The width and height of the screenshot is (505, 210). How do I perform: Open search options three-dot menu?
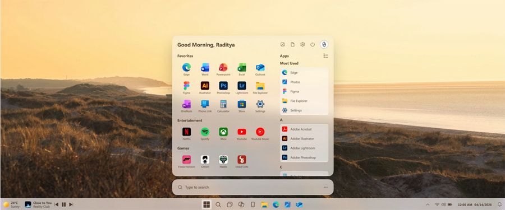(x=325, y=187)
